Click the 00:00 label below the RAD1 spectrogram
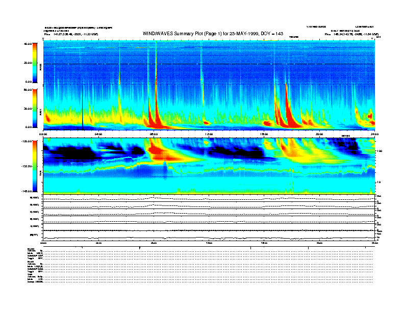Image resolution: width=404 pixels, height=312 pixels. click(43, 134)
